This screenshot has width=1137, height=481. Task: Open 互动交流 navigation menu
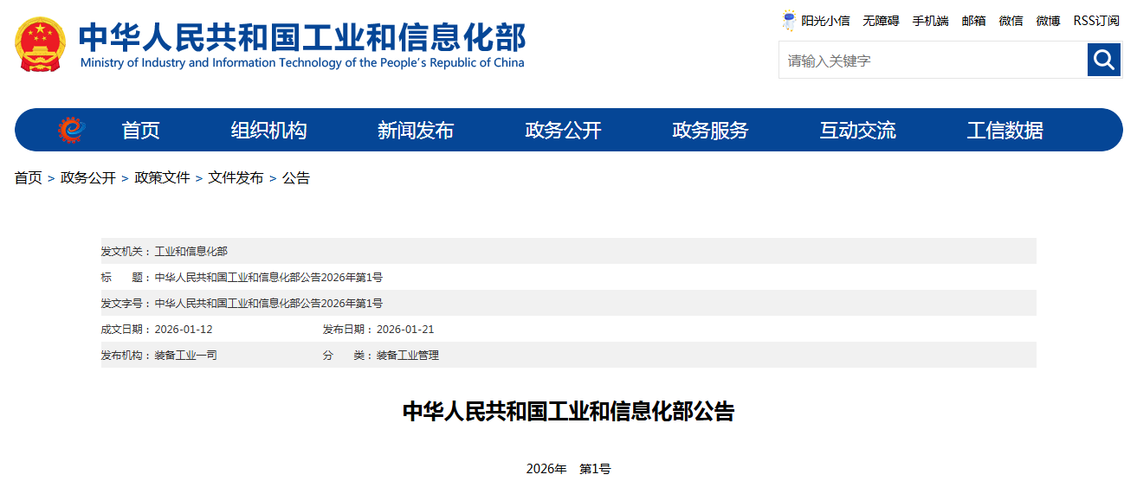pos(857,131)
